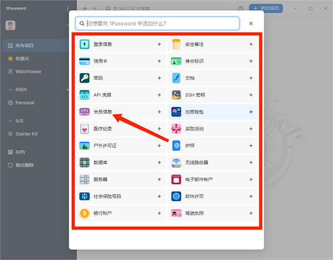Go back with the left arrow

[x=85, y=8]
